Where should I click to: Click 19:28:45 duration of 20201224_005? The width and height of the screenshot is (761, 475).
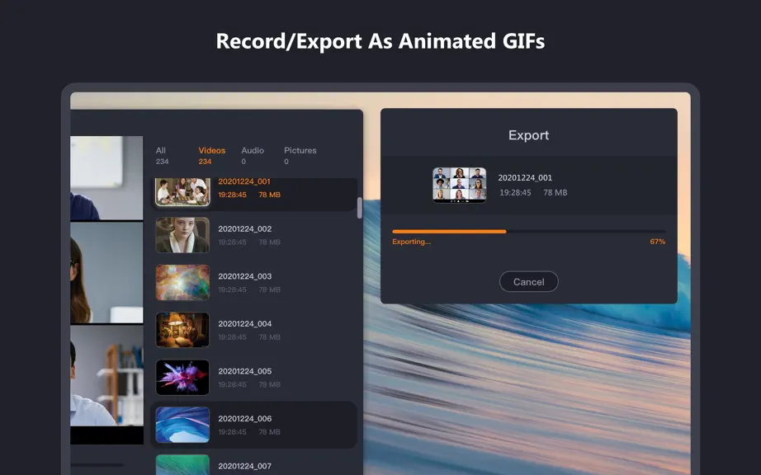pyautogui.click(x=232, y=385)
